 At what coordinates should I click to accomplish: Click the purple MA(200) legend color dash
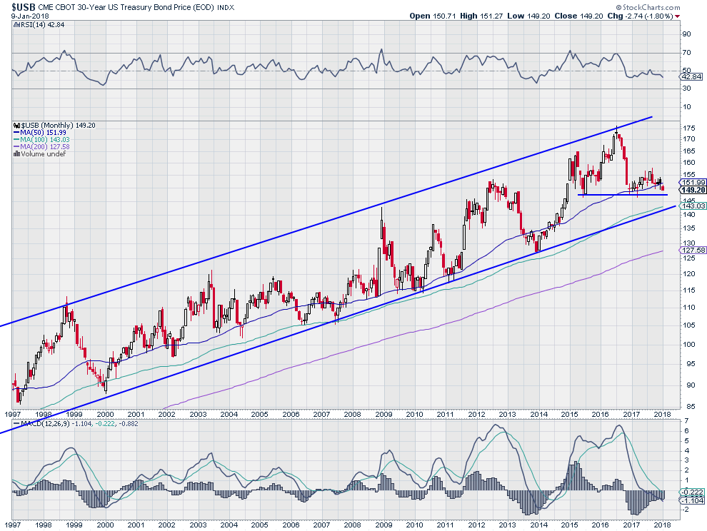pyautogui.click(x=16, y=147)
